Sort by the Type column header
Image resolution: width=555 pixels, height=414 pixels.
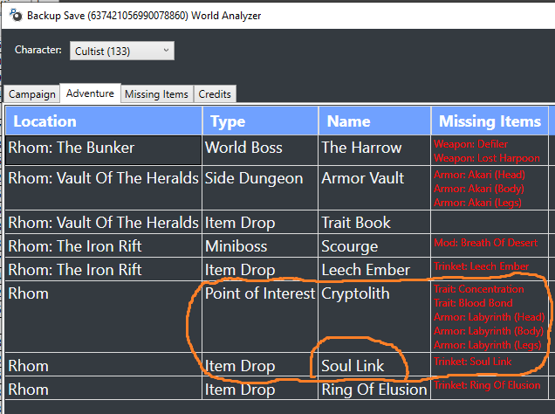tap(260, 121)
